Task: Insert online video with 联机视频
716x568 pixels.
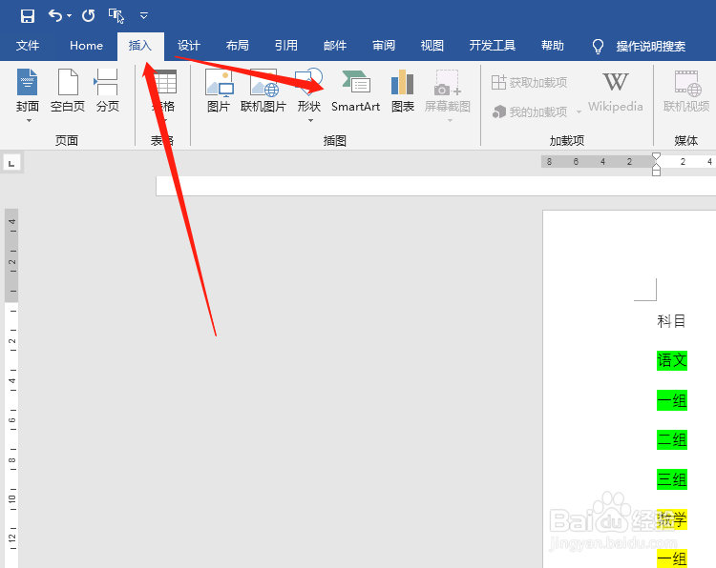Action: coord(685,91)
